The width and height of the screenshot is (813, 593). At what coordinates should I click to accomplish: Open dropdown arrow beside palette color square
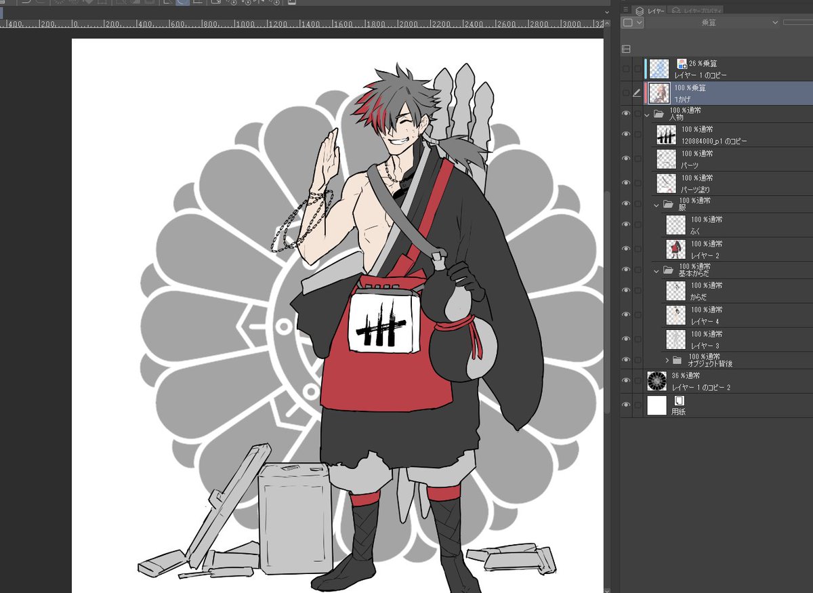pyautogui.click(x=640, y=22)
